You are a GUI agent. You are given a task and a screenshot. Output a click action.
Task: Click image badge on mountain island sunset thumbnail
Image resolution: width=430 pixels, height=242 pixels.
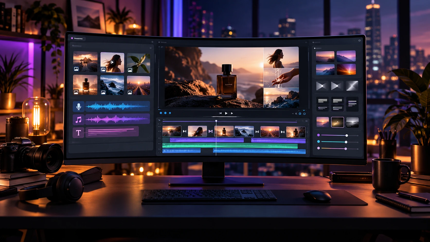[76, 69]
